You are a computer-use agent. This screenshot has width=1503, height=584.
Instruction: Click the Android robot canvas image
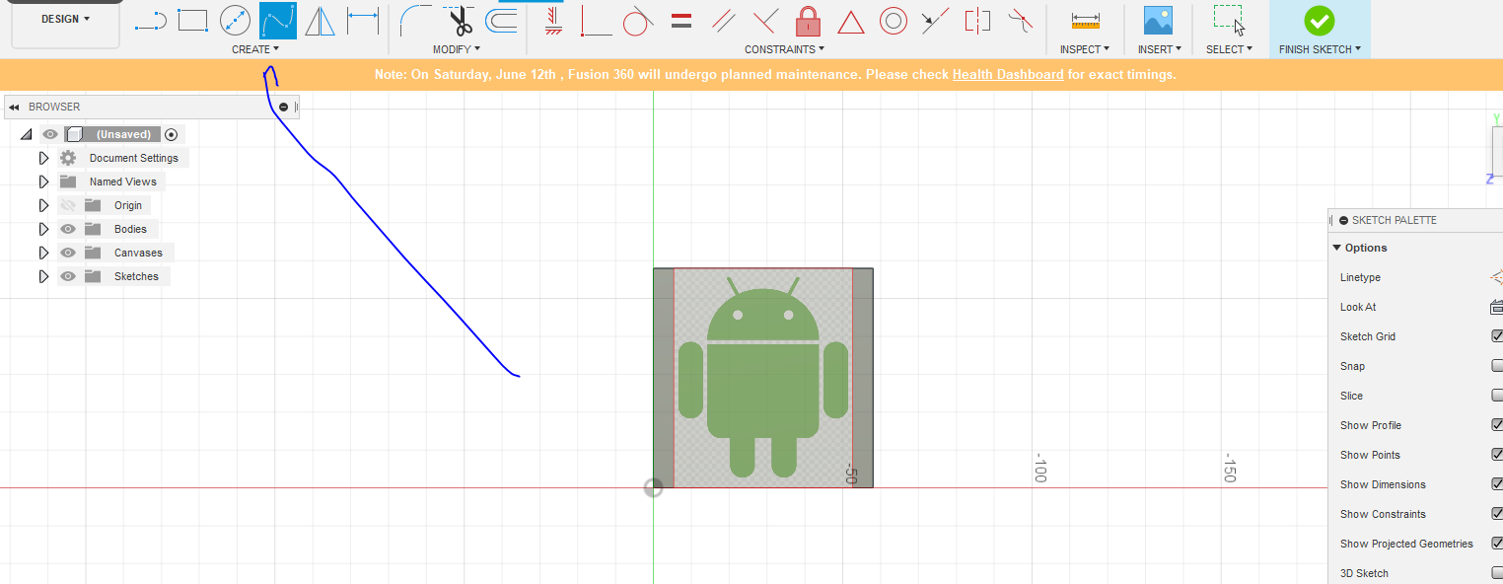pos(763,378)
